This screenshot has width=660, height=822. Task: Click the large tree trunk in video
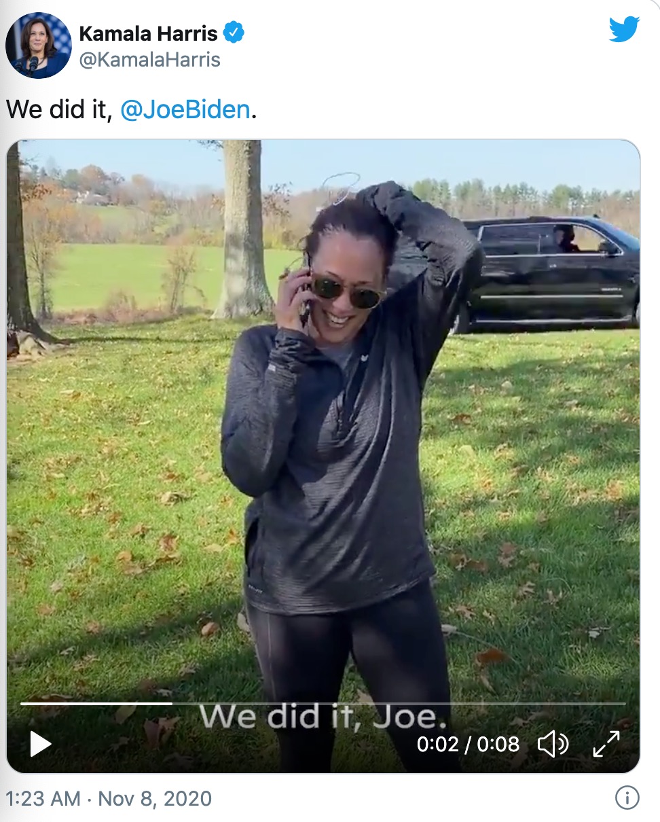pyautogui.click(x=242, y=230)
